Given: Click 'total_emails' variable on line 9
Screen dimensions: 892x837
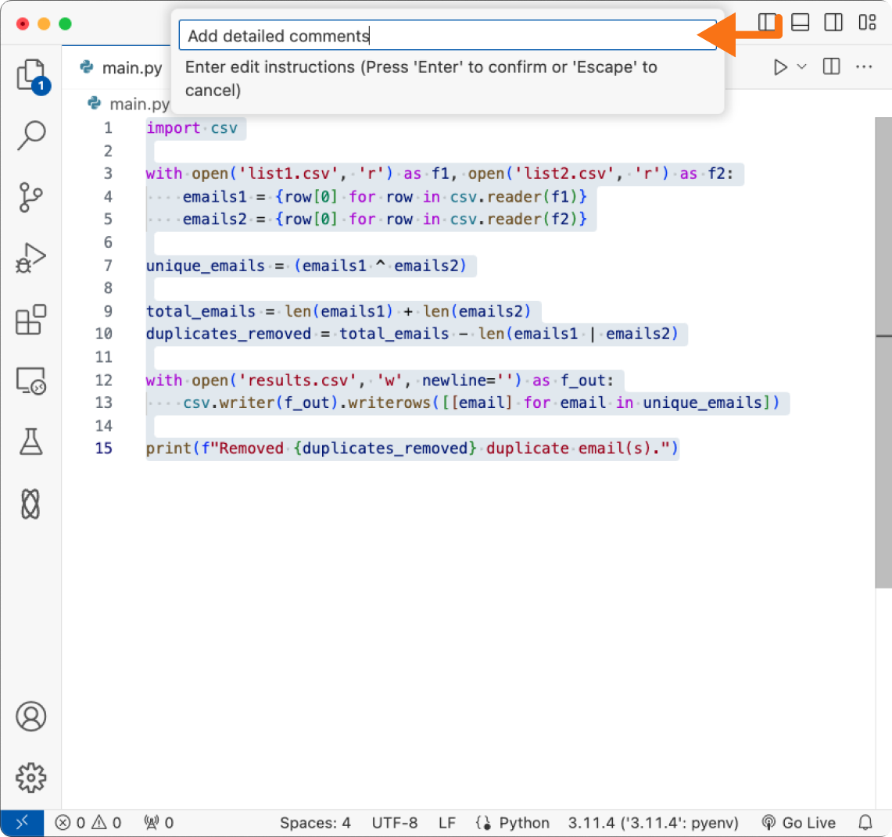Looking at the screenshot, I should (x=201, y=311).
